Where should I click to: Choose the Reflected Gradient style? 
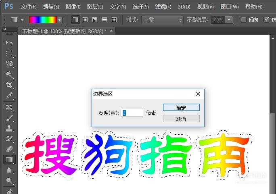105,20
